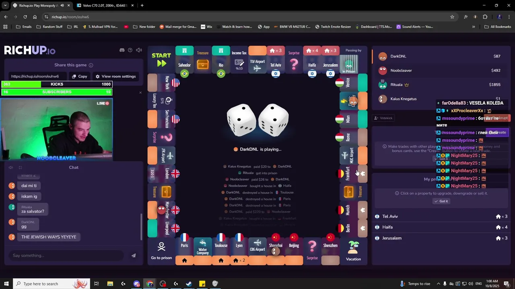Mute game sounds with the speaker icon

(139, 50)
